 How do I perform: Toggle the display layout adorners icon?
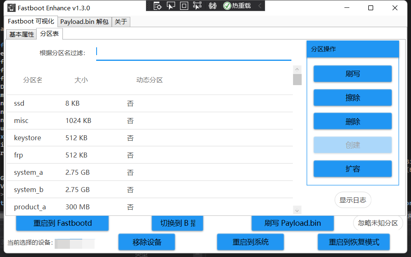coord(184,6)
